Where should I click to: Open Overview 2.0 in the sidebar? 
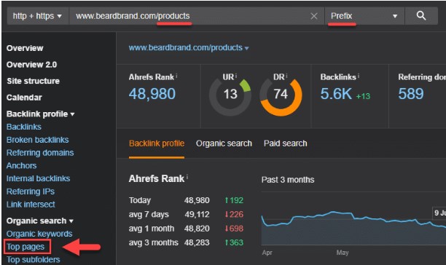click(x=31, y=65)
